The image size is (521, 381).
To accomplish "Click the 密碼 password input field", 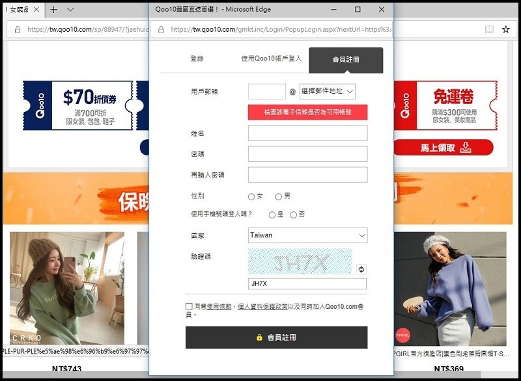I will 307,154.
